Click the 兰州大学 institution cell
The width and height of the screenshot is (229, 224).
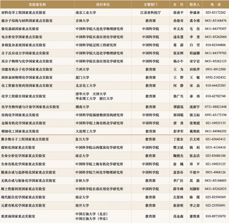pos(82,69)
